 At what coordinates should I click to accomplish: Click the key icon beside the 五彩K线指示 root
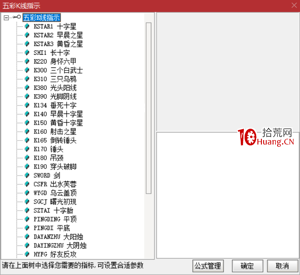(x=17, y=17)
